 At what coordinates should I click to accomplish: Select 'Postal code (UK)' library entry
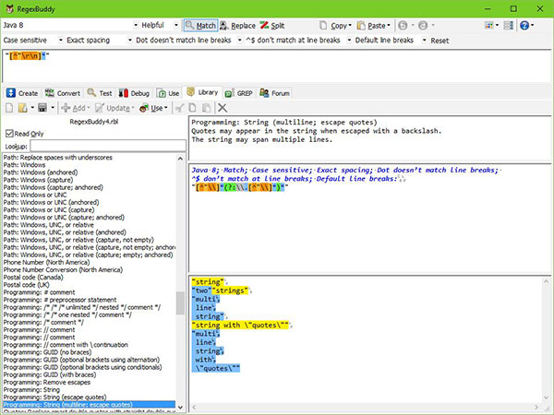[x=27, y=285]
